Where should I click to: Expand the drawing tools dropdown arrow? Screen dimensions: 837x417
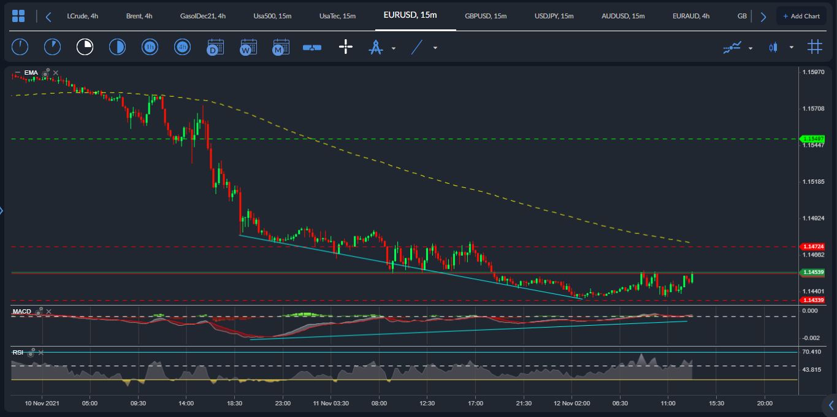click(393, 47)
